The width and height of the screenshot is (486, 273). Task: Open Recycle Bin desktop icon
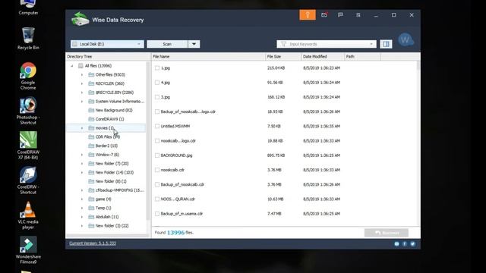pyautogui.click(x=28, y=39)
